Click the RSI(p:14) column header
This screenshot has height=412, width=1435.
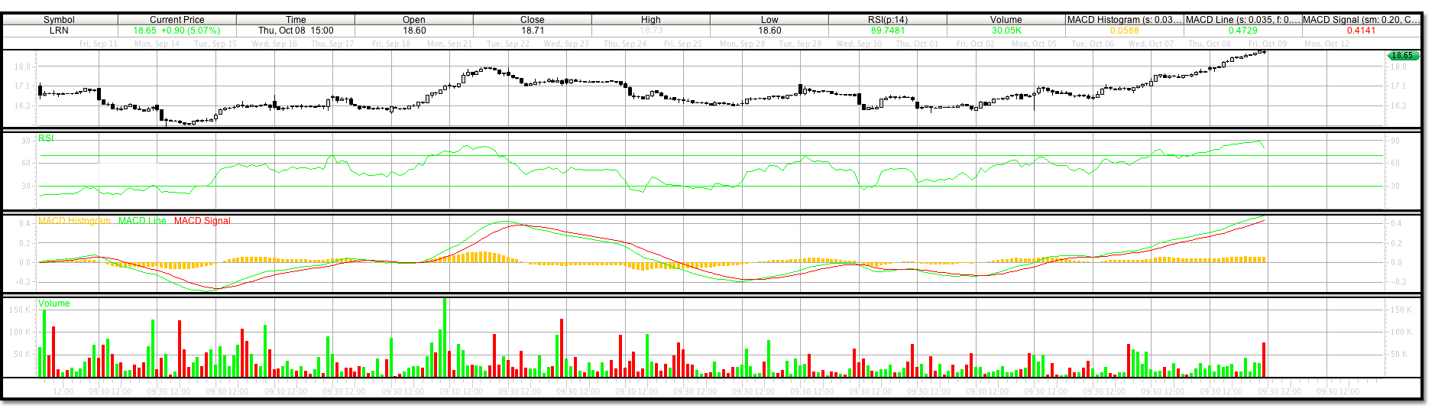point(888,20)
